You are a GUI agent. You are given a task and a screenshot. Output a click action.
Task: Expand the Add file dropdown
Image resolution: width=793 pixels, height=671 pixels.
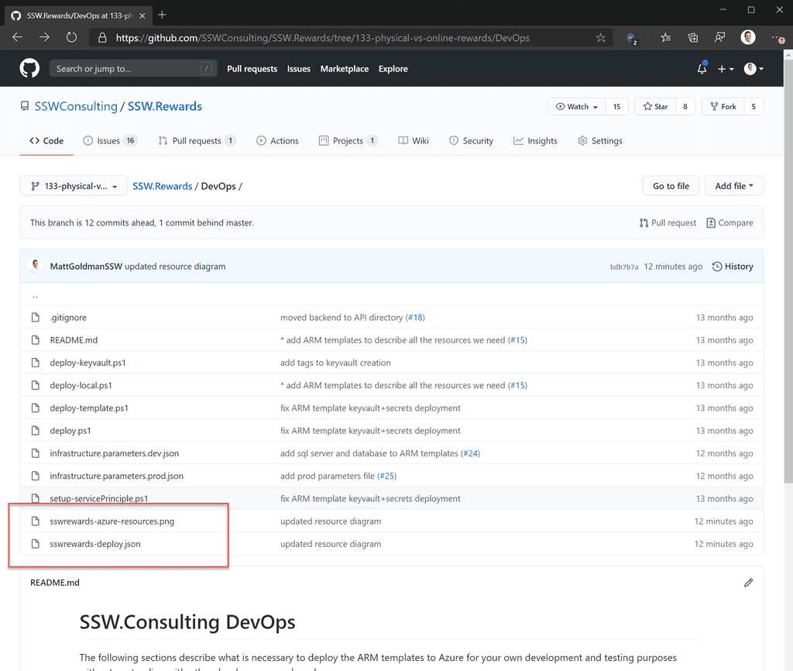(x=733, y=185)
